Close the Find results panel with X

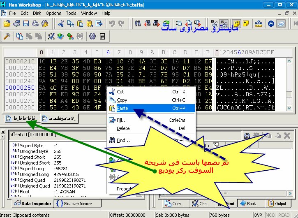click(287, 136)
